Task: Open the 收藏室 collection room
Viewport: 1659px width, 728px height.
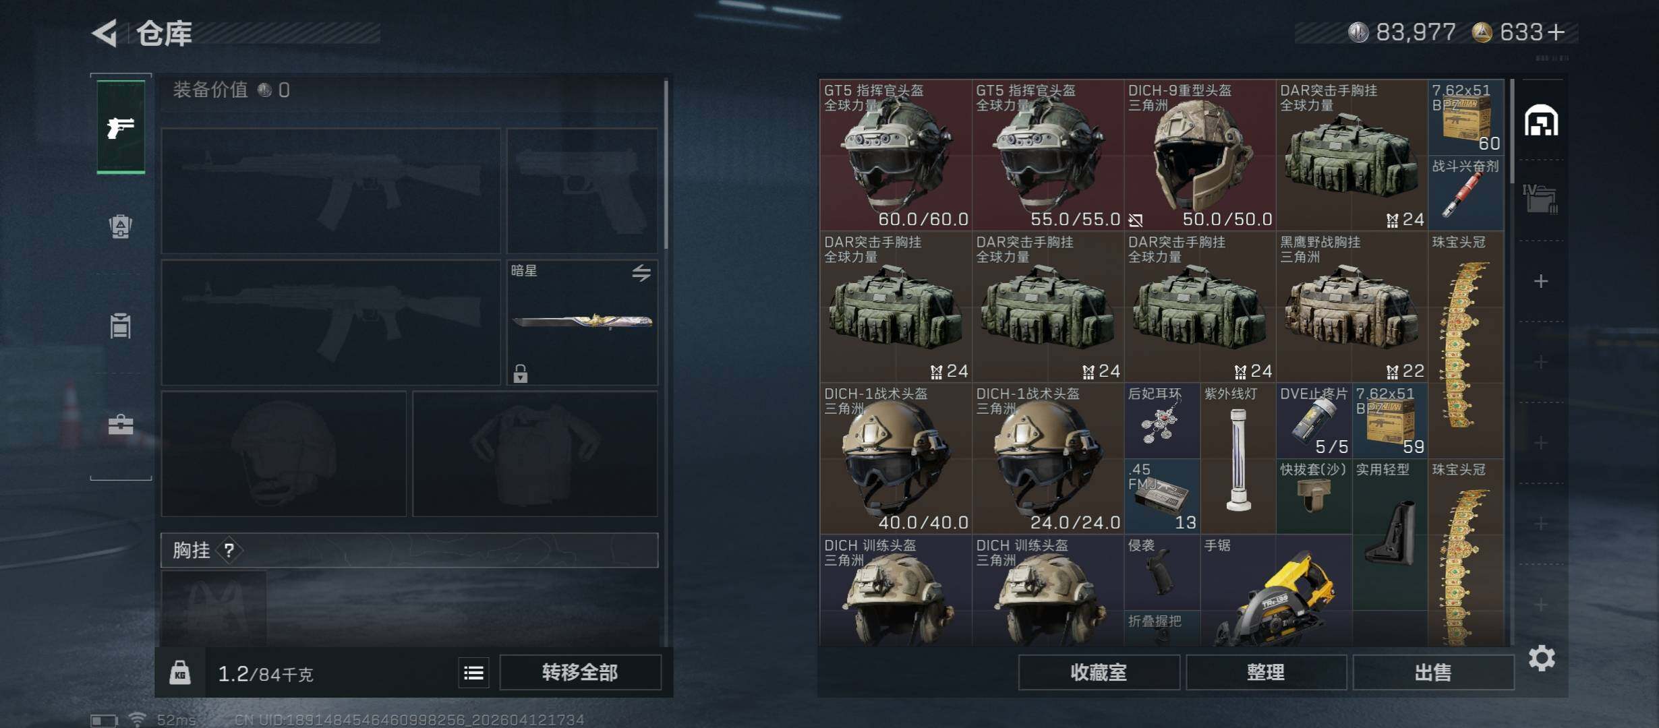Action: 1099,672
